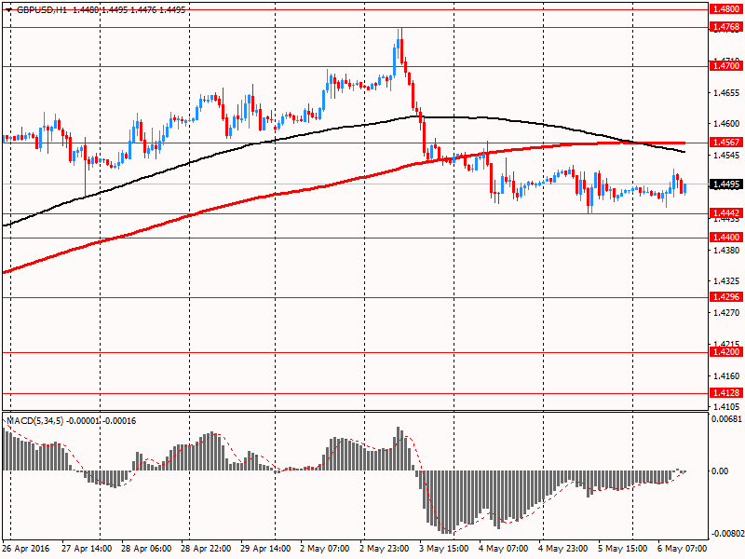Click the MACD(5,34,5) indicator label
Viewport: 745px width, 559px height.
pyautogui.click(x=34, y=421)
